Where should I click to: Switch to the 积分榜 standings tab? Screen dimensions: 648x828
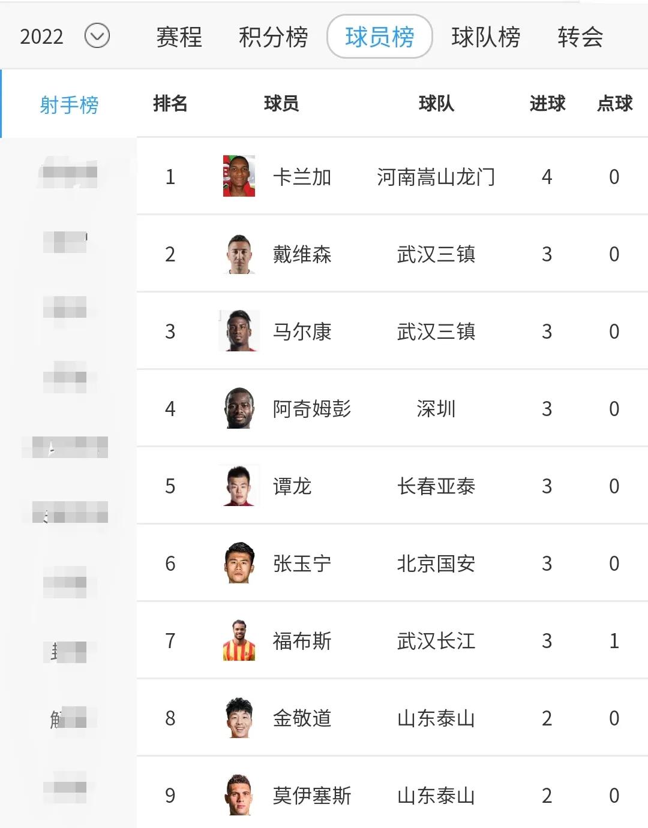coord(273,36)
